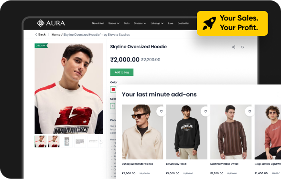Image resolution: width=281 pixels, height=179 pixels.
Task: Add Skyline Oversized Hoodie to wishlist heart
Action: 243,47
